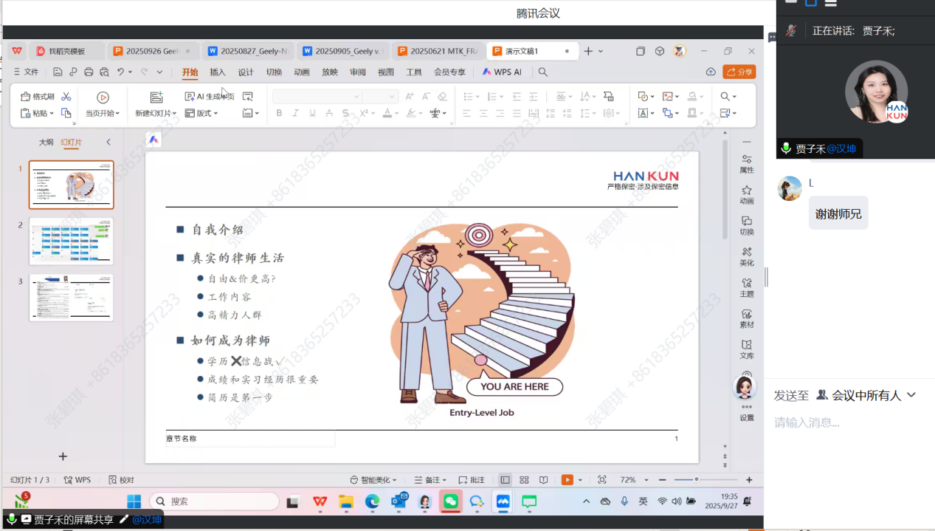Click the AI 生成单页 button
Image resolution: width=935 pixels, height=531 pixels.
point(210,97)
